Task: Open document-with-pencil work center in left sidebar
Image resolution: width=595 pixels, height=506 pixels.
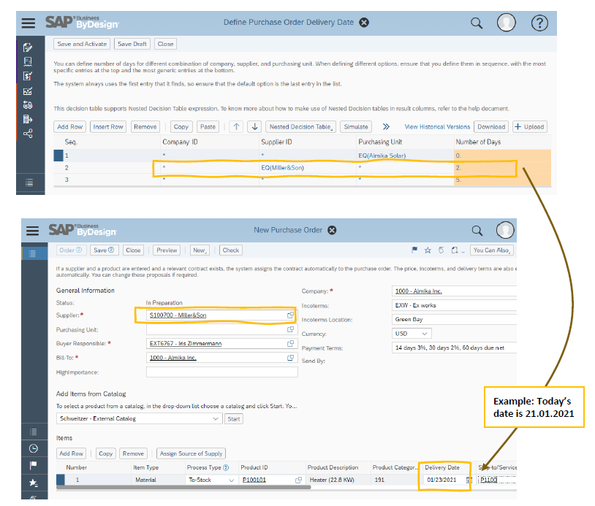Action: [28, 47]
